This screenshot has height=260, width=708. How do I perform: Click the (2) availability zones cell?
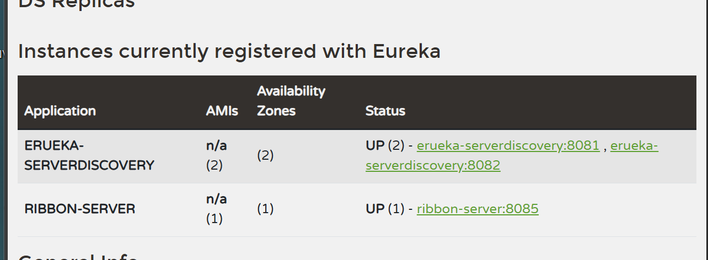point(265,155)
